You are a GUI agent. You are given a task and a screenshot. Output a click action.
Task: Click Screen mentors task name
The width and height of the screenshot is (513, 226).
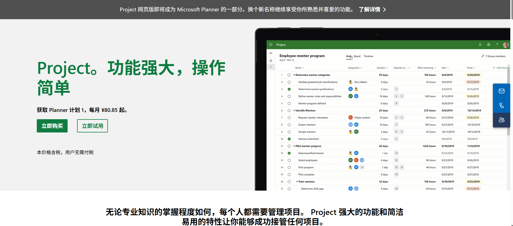307,125
